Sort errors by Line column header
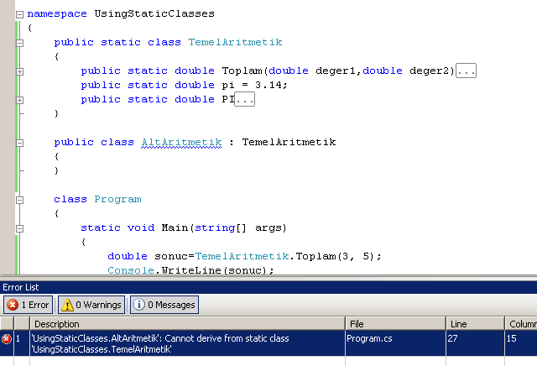537x366 pixels. point(476,323)
